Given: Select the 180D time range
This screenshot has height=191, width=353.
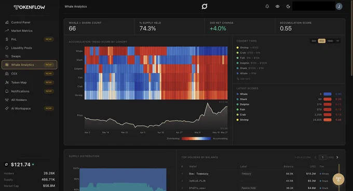Looking at the screenshot, I should coord(330,41).
